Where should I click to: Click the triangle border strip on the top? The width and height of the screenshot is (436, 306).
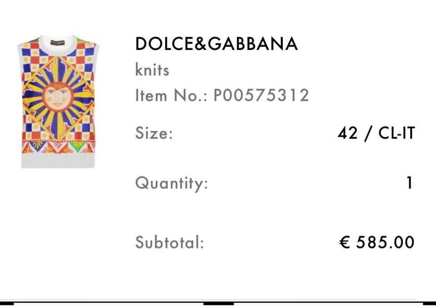point(58,148)
